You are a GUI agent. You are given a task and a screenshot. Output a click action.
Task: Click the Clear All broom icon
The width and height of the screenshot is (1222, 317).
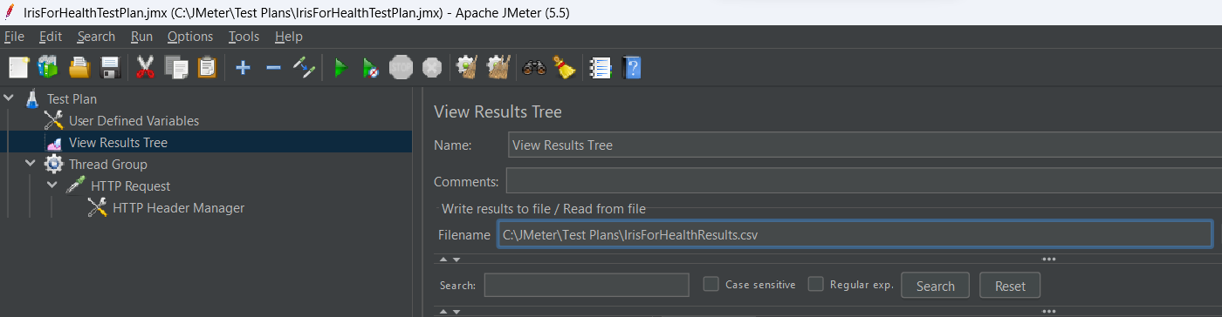click(x=498, y=67)
